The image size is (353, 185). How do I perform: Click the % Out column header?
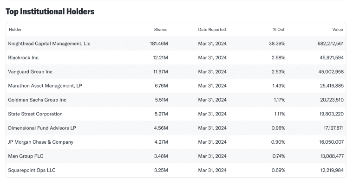coord(279,30)
